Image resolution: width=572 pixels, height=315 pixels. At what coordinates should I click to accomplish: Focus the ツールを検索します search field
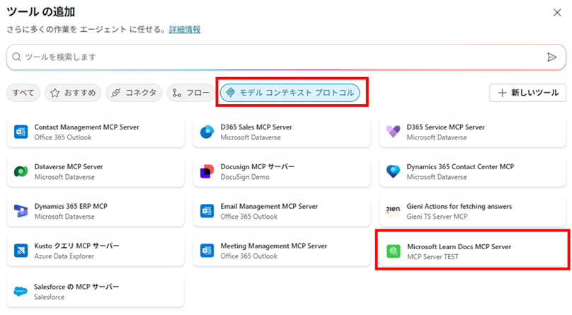[286, 57]
